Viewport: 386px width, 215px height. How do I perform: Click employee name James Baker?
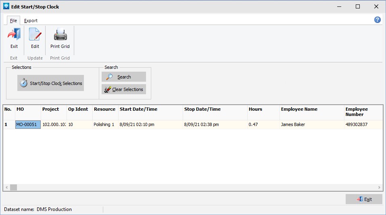click(312, 124)
